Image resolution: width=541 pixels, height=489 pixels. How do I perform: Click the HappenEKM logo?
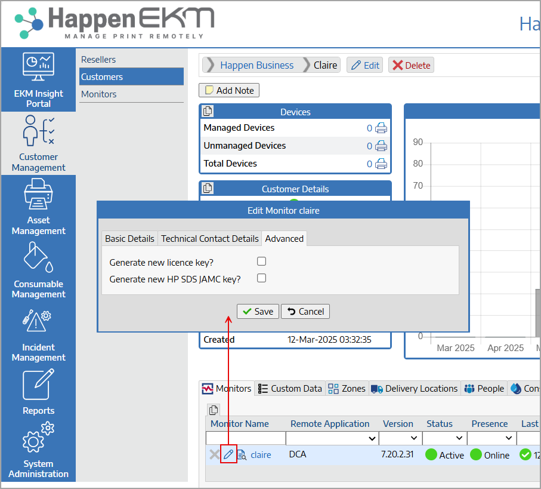pos(114,23)
